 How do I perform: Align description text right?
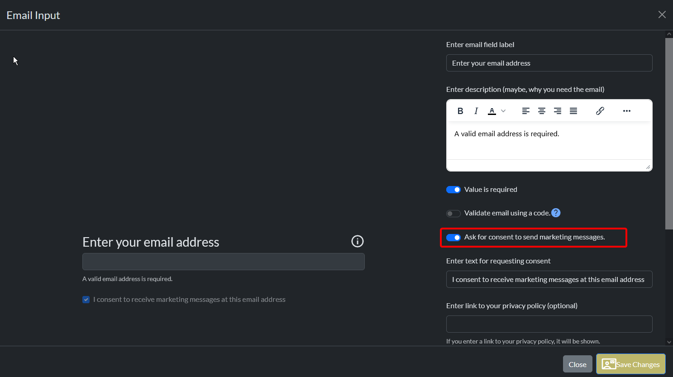tap(558, 111)
